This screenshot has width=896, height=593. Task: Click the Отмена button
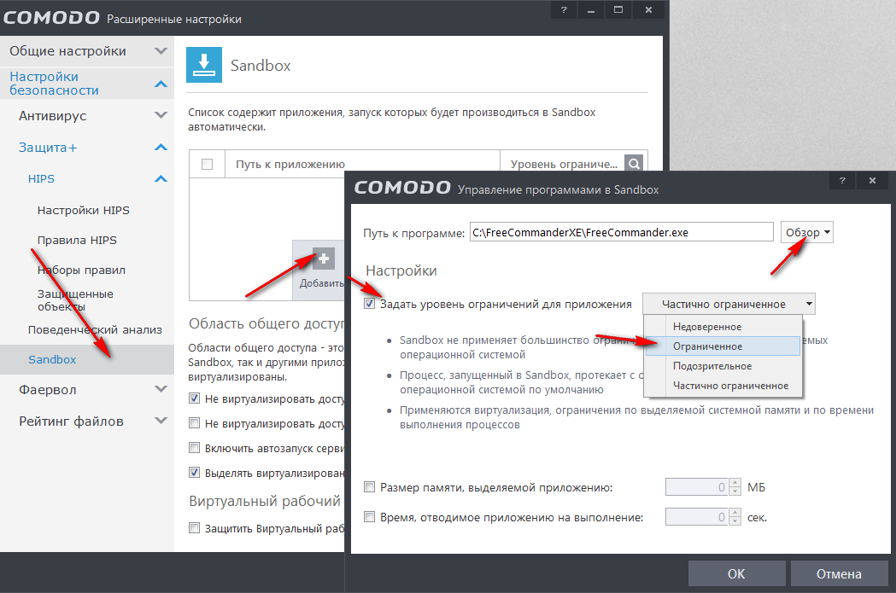tap(839, 573)
